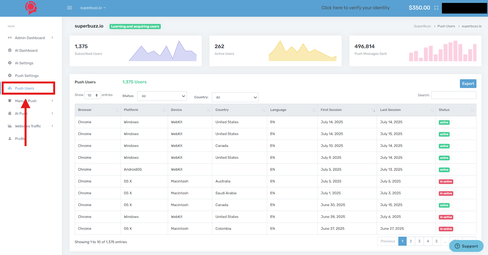Click the Websites Traffic chart icon

point(10,126)
